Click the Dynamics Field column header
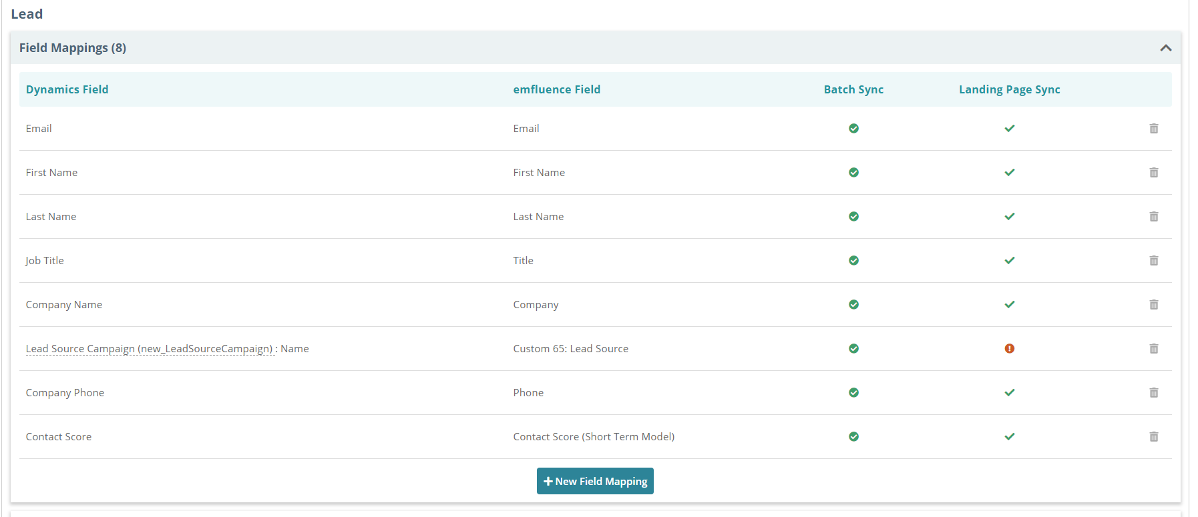This screenshot has width=1198, height=517. pos(67,89)
